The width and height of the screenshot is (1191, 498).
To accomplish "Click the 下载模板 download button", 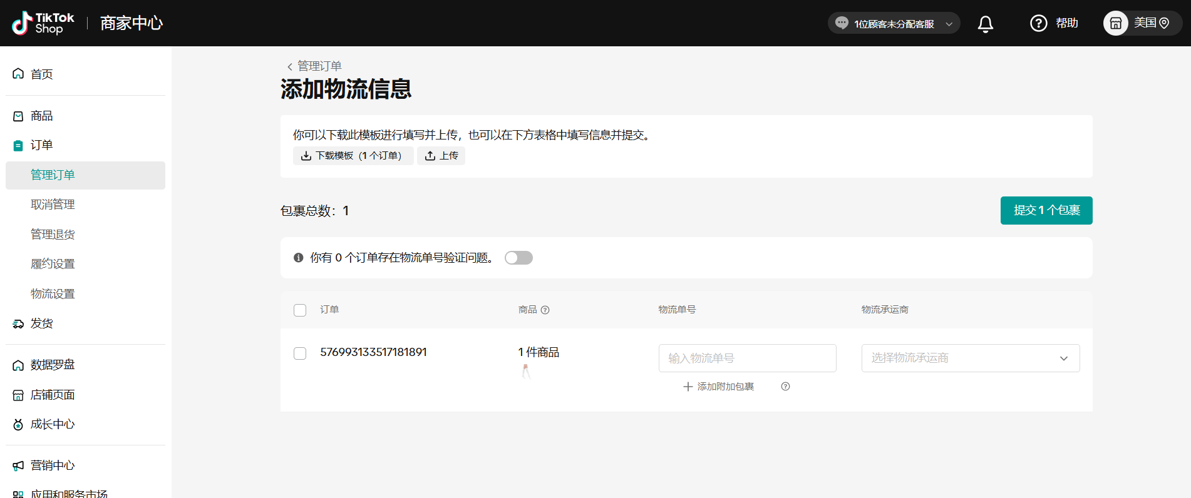I will 353,156.
